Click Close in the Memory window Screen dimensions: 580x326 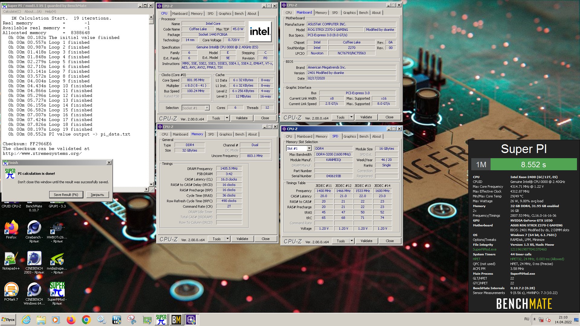pyautogui.click(x=266, y=239)
